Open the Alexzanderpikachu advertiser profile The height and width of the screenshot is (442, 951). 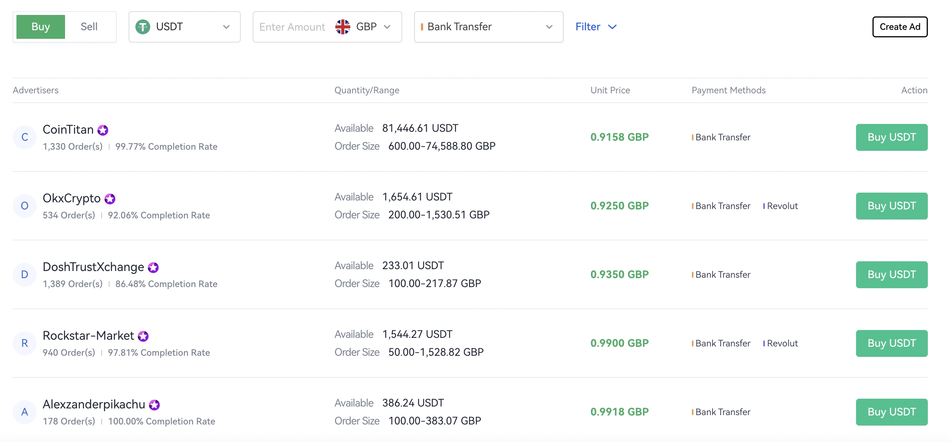[94, 404]
